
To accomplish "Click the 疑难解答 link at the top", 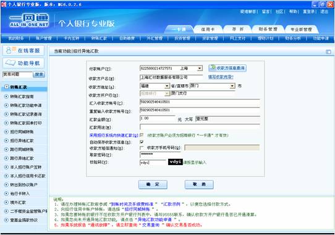I will point(248,12).
